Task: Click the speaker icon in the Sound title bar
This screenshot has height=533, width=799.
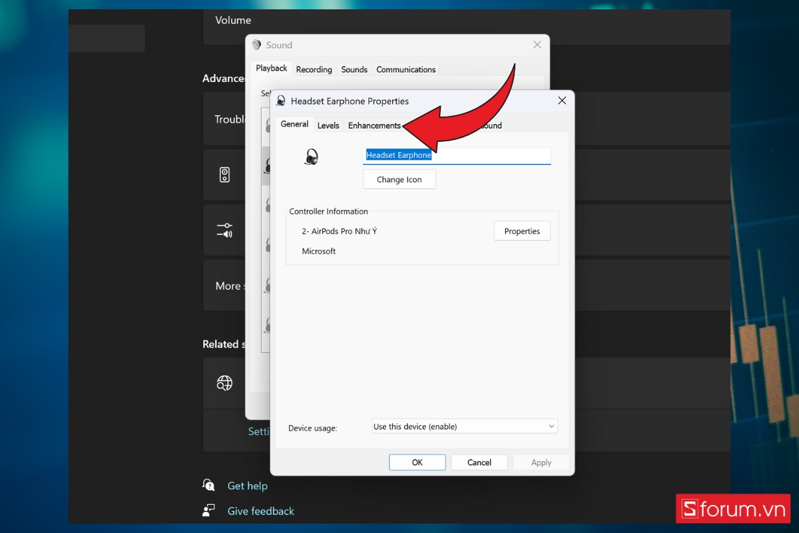Action: 256,45
